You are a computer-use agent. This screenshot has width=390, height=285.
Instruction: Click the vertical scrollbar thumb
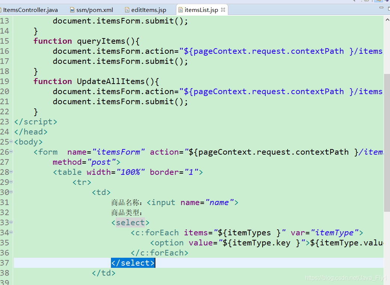[x=387, y=143]
